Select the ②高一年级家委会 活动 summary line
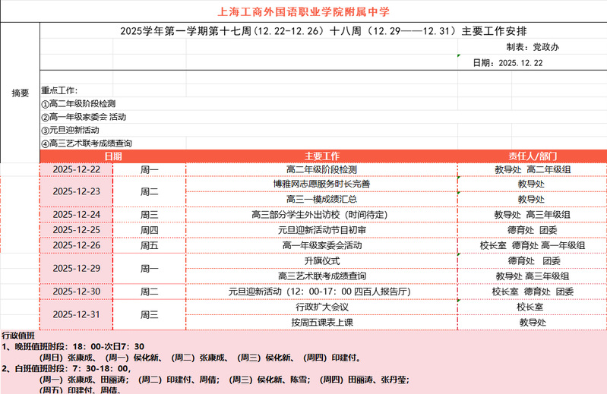This screenshot has height=394, width=607. [84, 117]
